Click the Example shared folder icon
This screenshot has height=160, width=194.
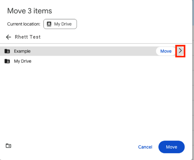click(7, 51)
